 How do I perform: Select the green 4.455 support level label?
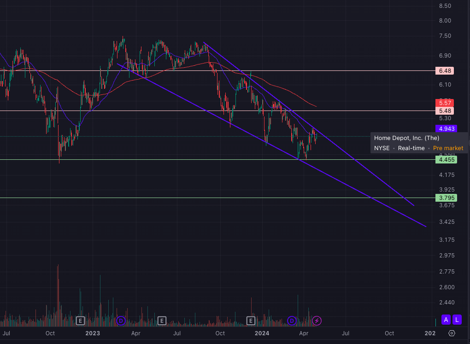pos(446,160)
